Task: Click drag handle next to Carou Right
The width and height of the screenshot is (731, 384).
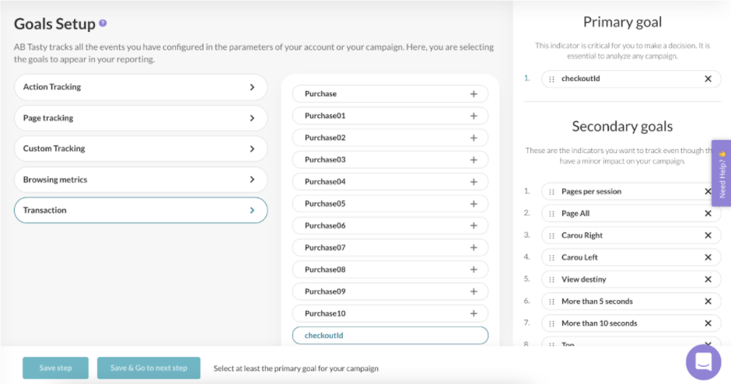Action: coord(551,236)
